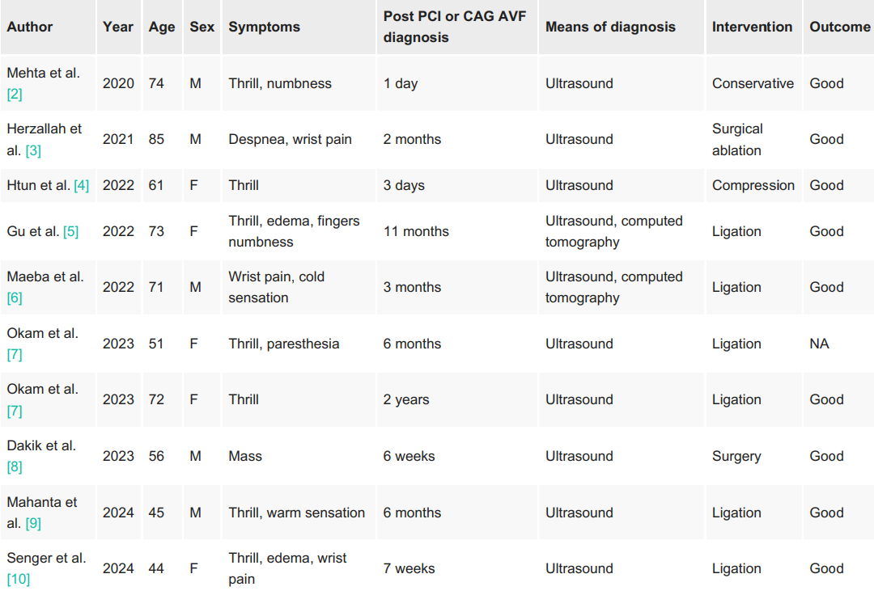The height and width of the screenshot is (595, 874).
Task: Click the Author column header
Action: (30, 27)
